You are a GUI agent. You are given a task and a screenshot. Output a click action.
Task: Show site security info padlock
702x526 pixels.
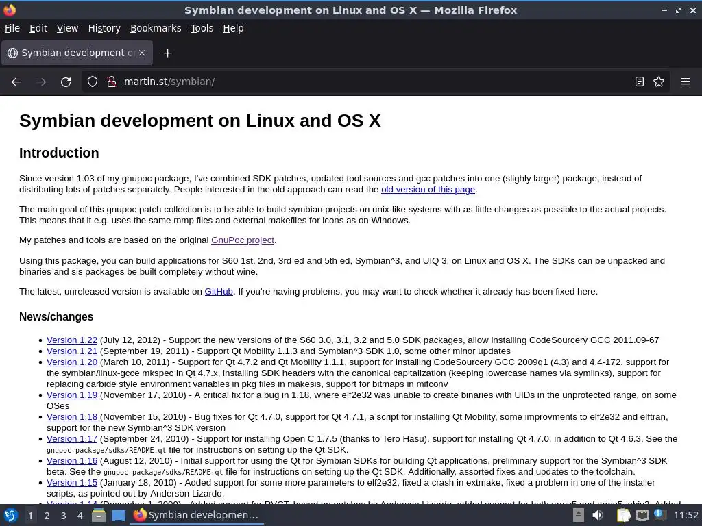[x=112, y=82]
